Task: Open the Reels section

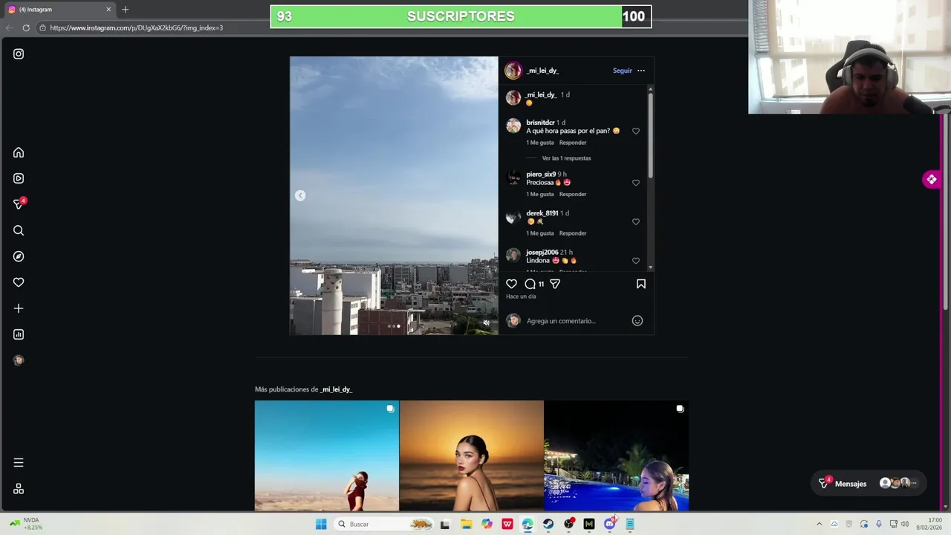Action: pyautogui.click(x=19, y=178)
